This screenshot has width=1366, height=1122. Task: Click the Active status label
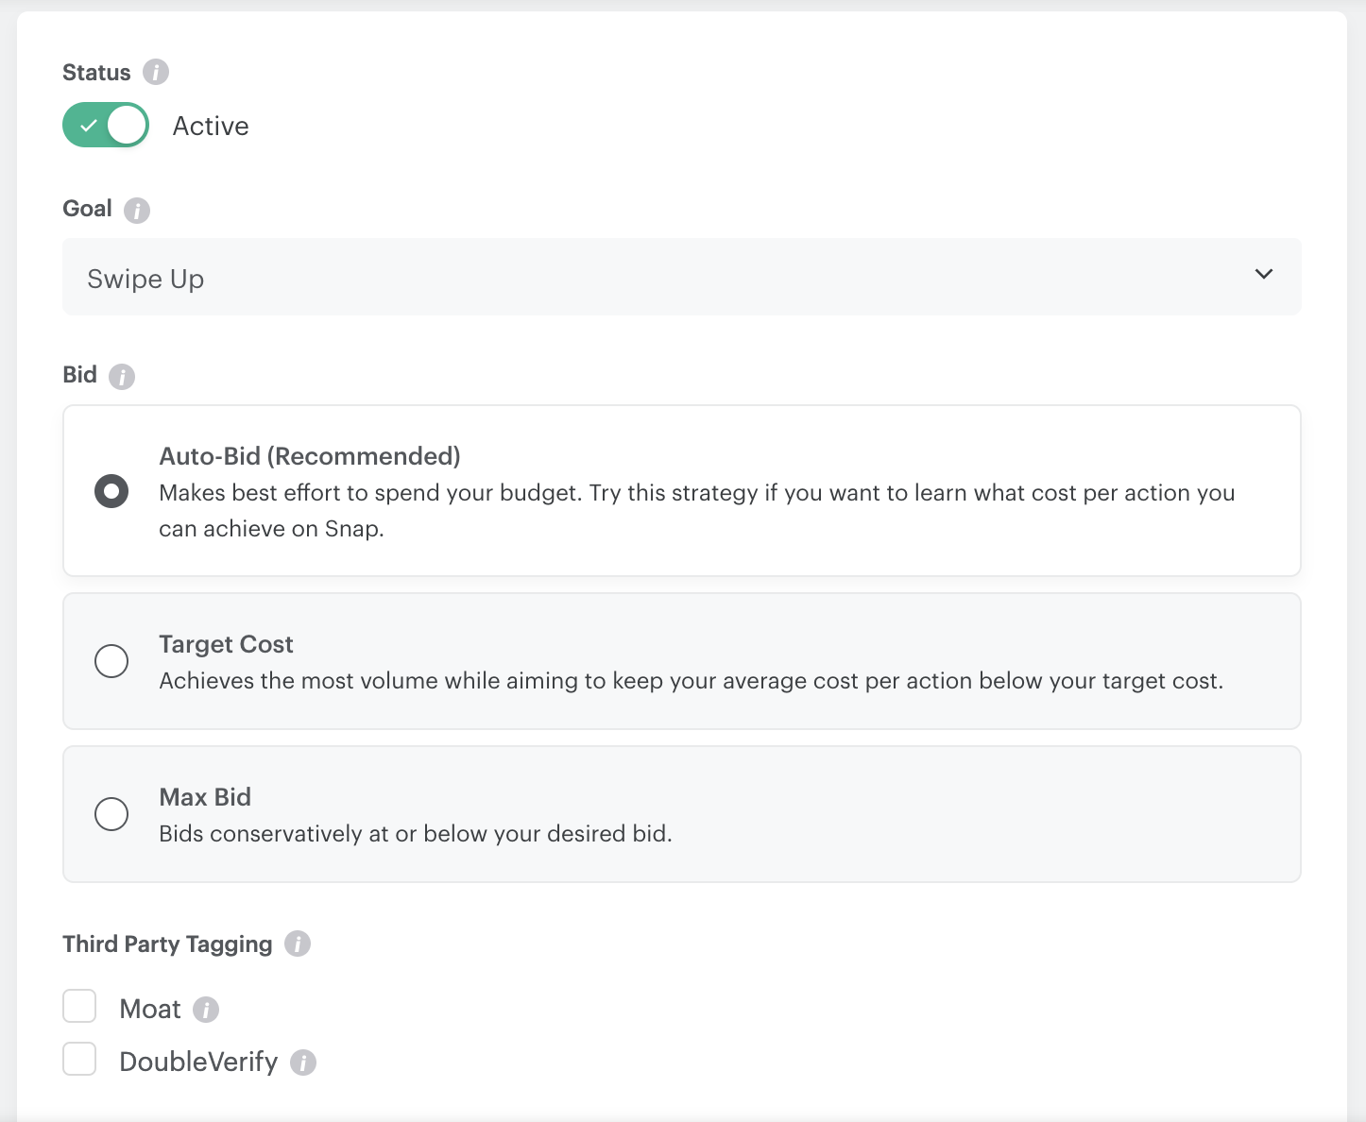pyautogui.click(x=211, y=126)
